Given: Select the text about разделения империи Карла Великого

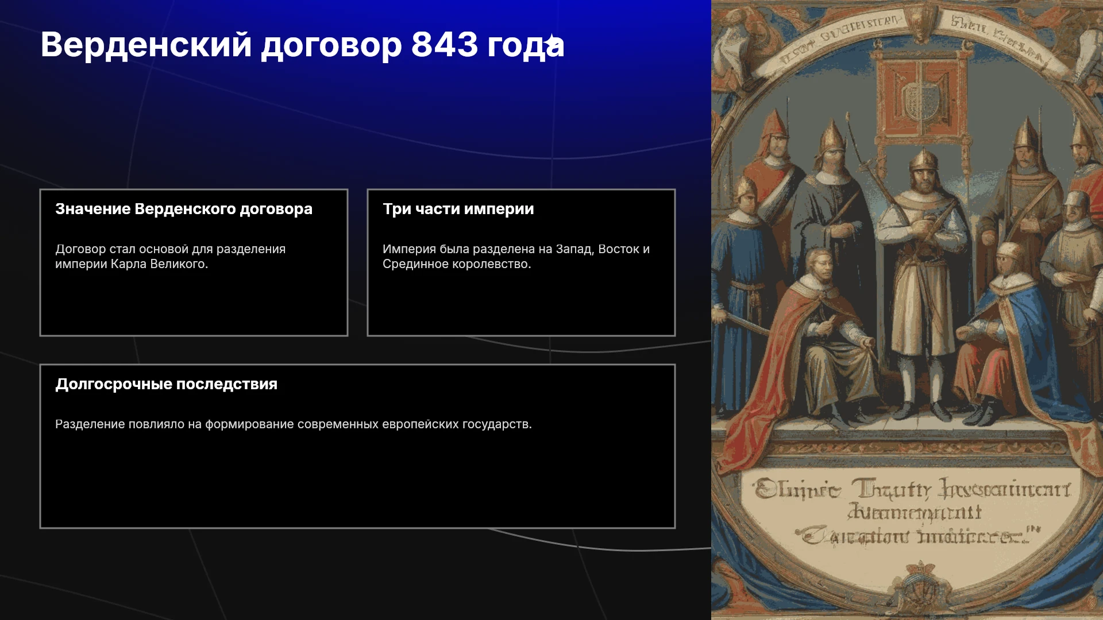Looking at the screenshot, I should pyautogui.click(x=170, y=257).
